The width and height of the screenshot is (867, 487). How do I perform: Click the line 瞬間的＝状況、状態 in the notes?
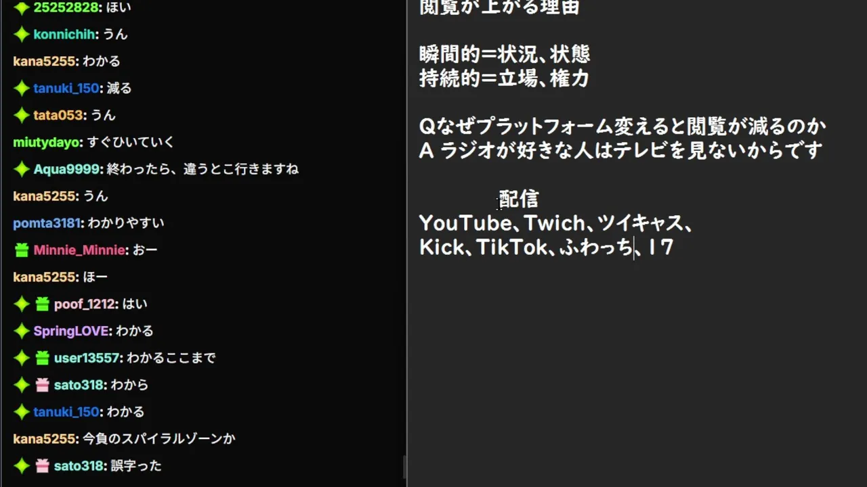click(505, 54)
